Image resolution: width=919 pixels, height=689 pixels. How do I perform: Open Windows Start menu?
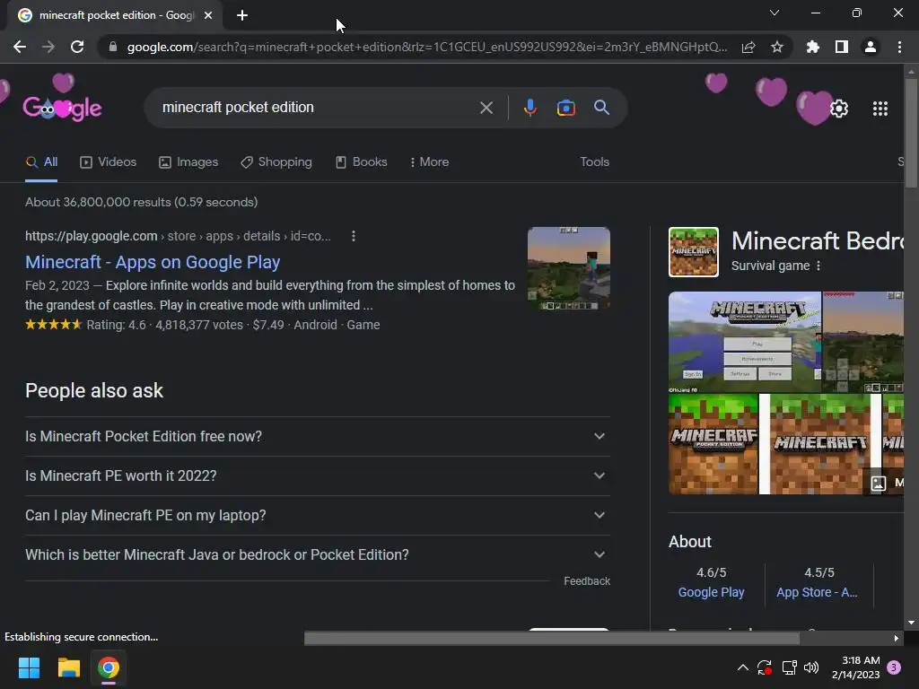click(29, 667)
